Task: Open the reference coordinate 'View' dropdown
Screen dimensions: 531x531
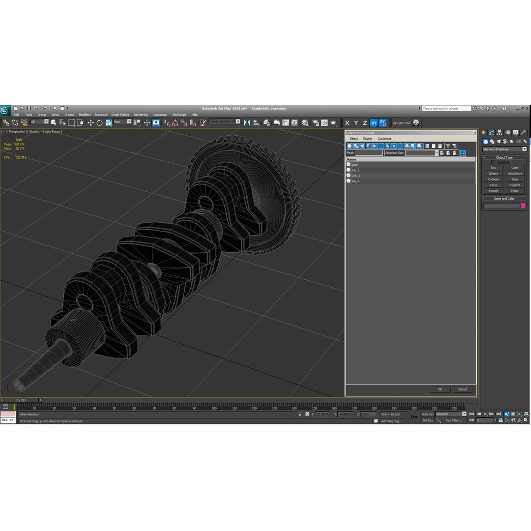Action: pos(122,121)
